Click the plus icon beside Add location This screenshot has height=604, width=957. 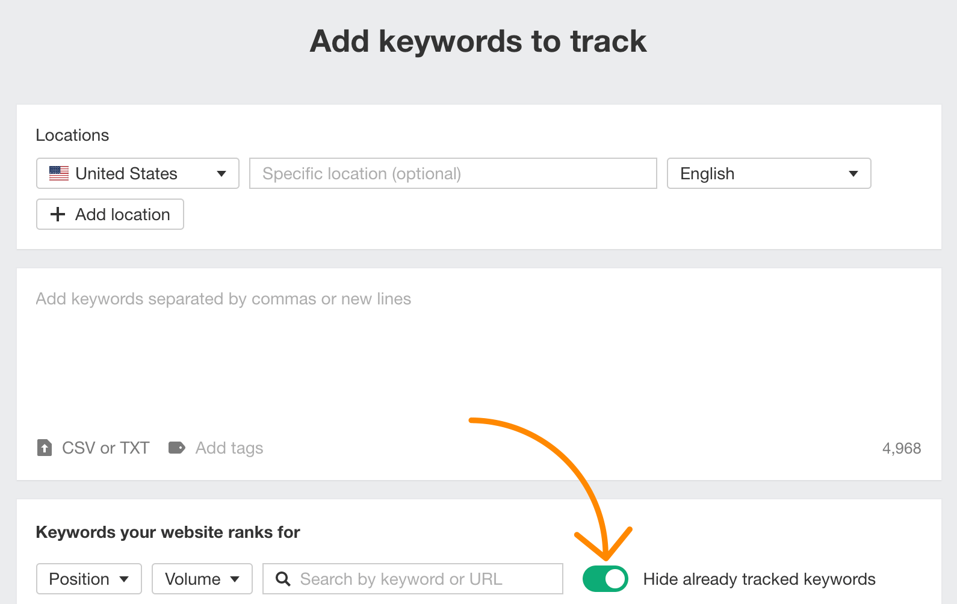[58, 214]
